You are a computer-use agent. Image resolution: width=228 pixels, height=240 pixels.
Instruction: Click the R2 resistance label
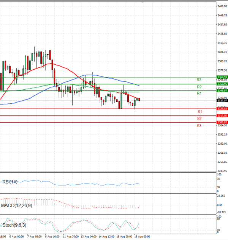pyautogui.click(x=199, y=87)
